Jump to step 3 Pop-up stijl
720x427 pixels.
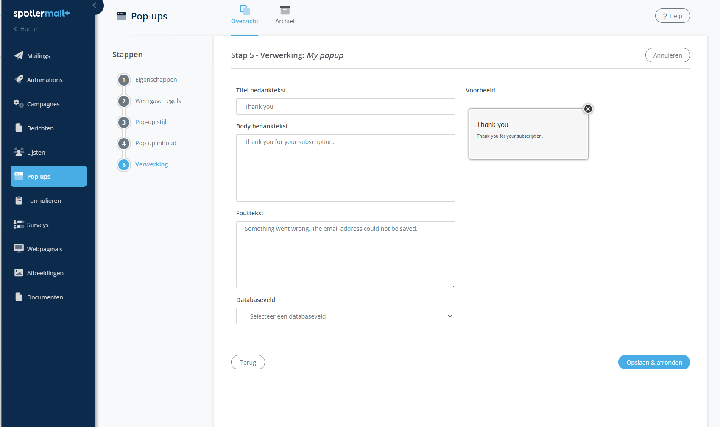tap(151, 122)
